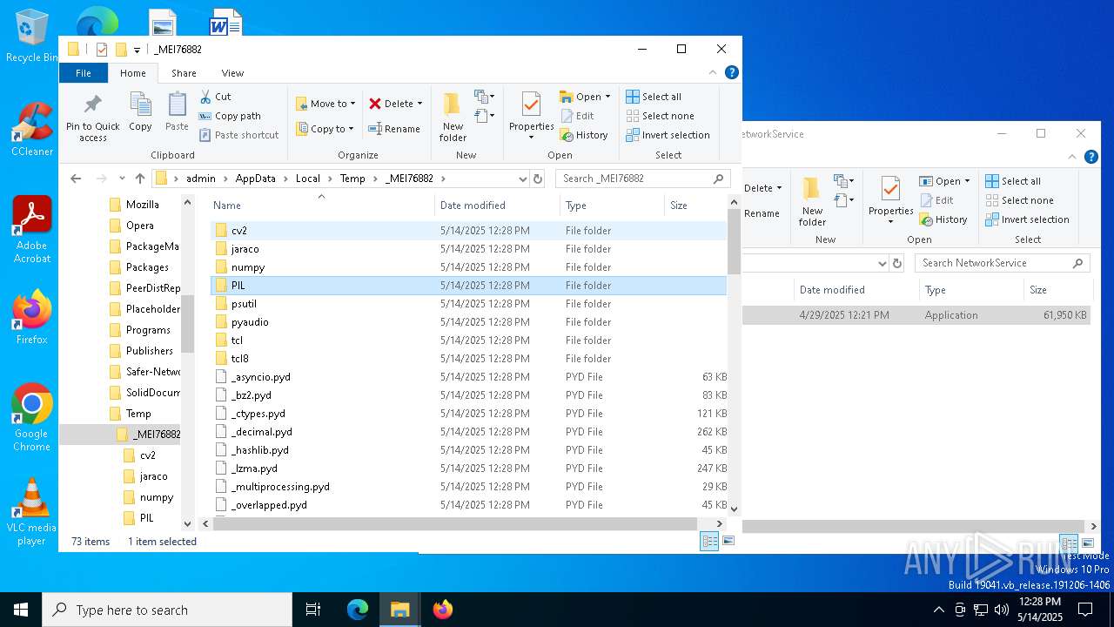Screen dimensions: 1114x627
Task: Go up one folder level arrow
Action: point(140,179)
